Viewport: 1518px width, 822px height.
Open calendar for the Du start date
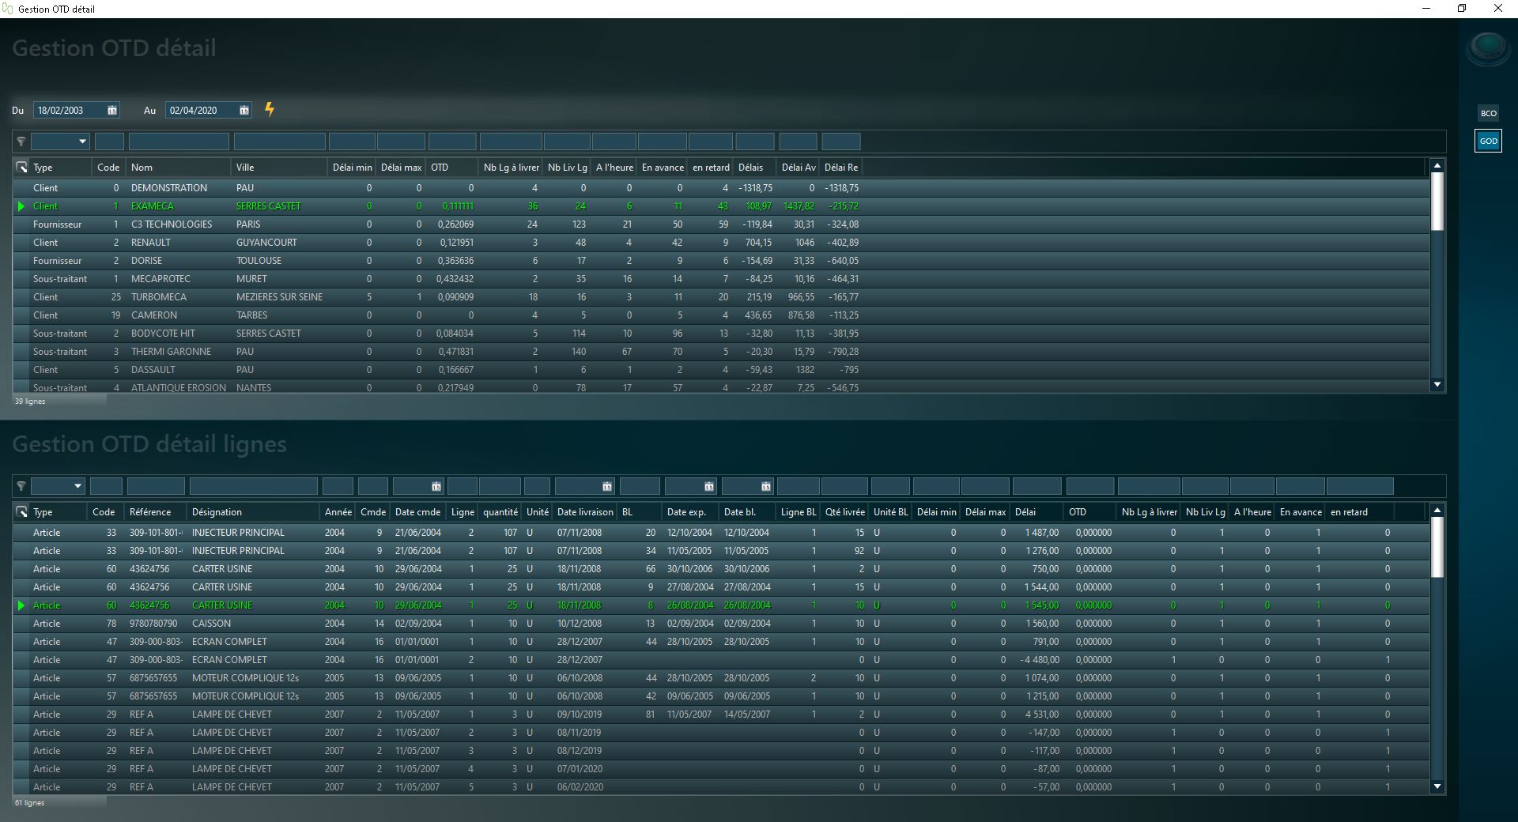112,111
